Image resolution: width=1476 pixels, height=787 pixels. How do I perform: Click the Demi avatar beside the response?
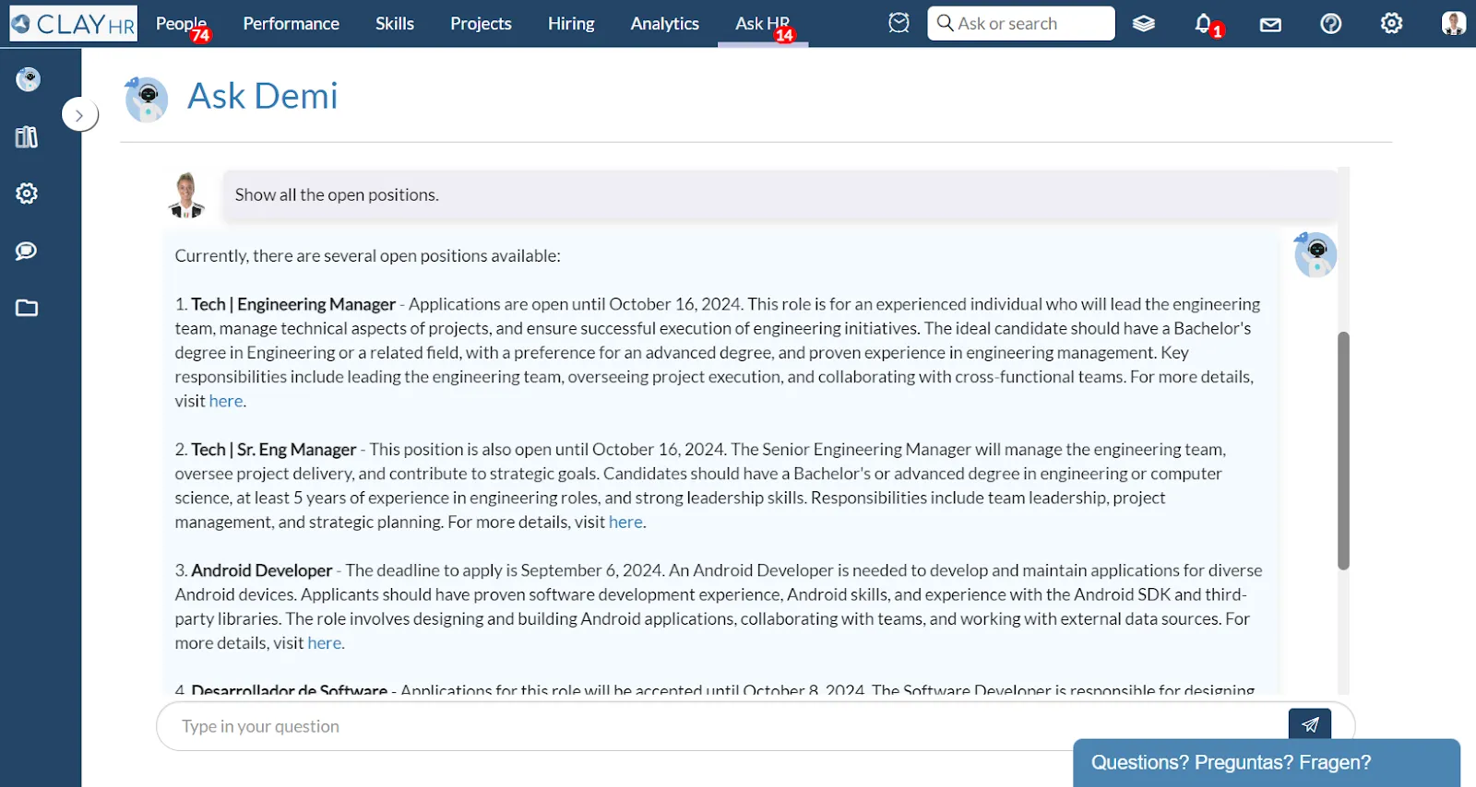[x=1315, y=254]
